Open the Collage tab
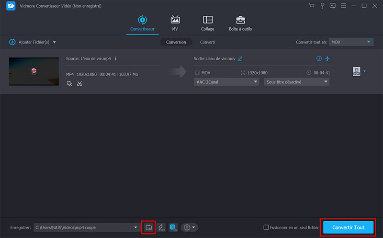Screen dimensions: 383x238 tap(208, 23)
